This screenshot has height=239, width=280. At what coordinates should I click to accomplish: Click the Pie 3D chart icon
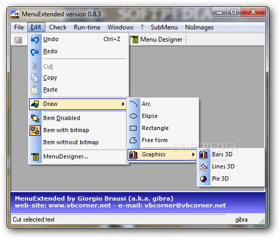[x=204, y=179]
